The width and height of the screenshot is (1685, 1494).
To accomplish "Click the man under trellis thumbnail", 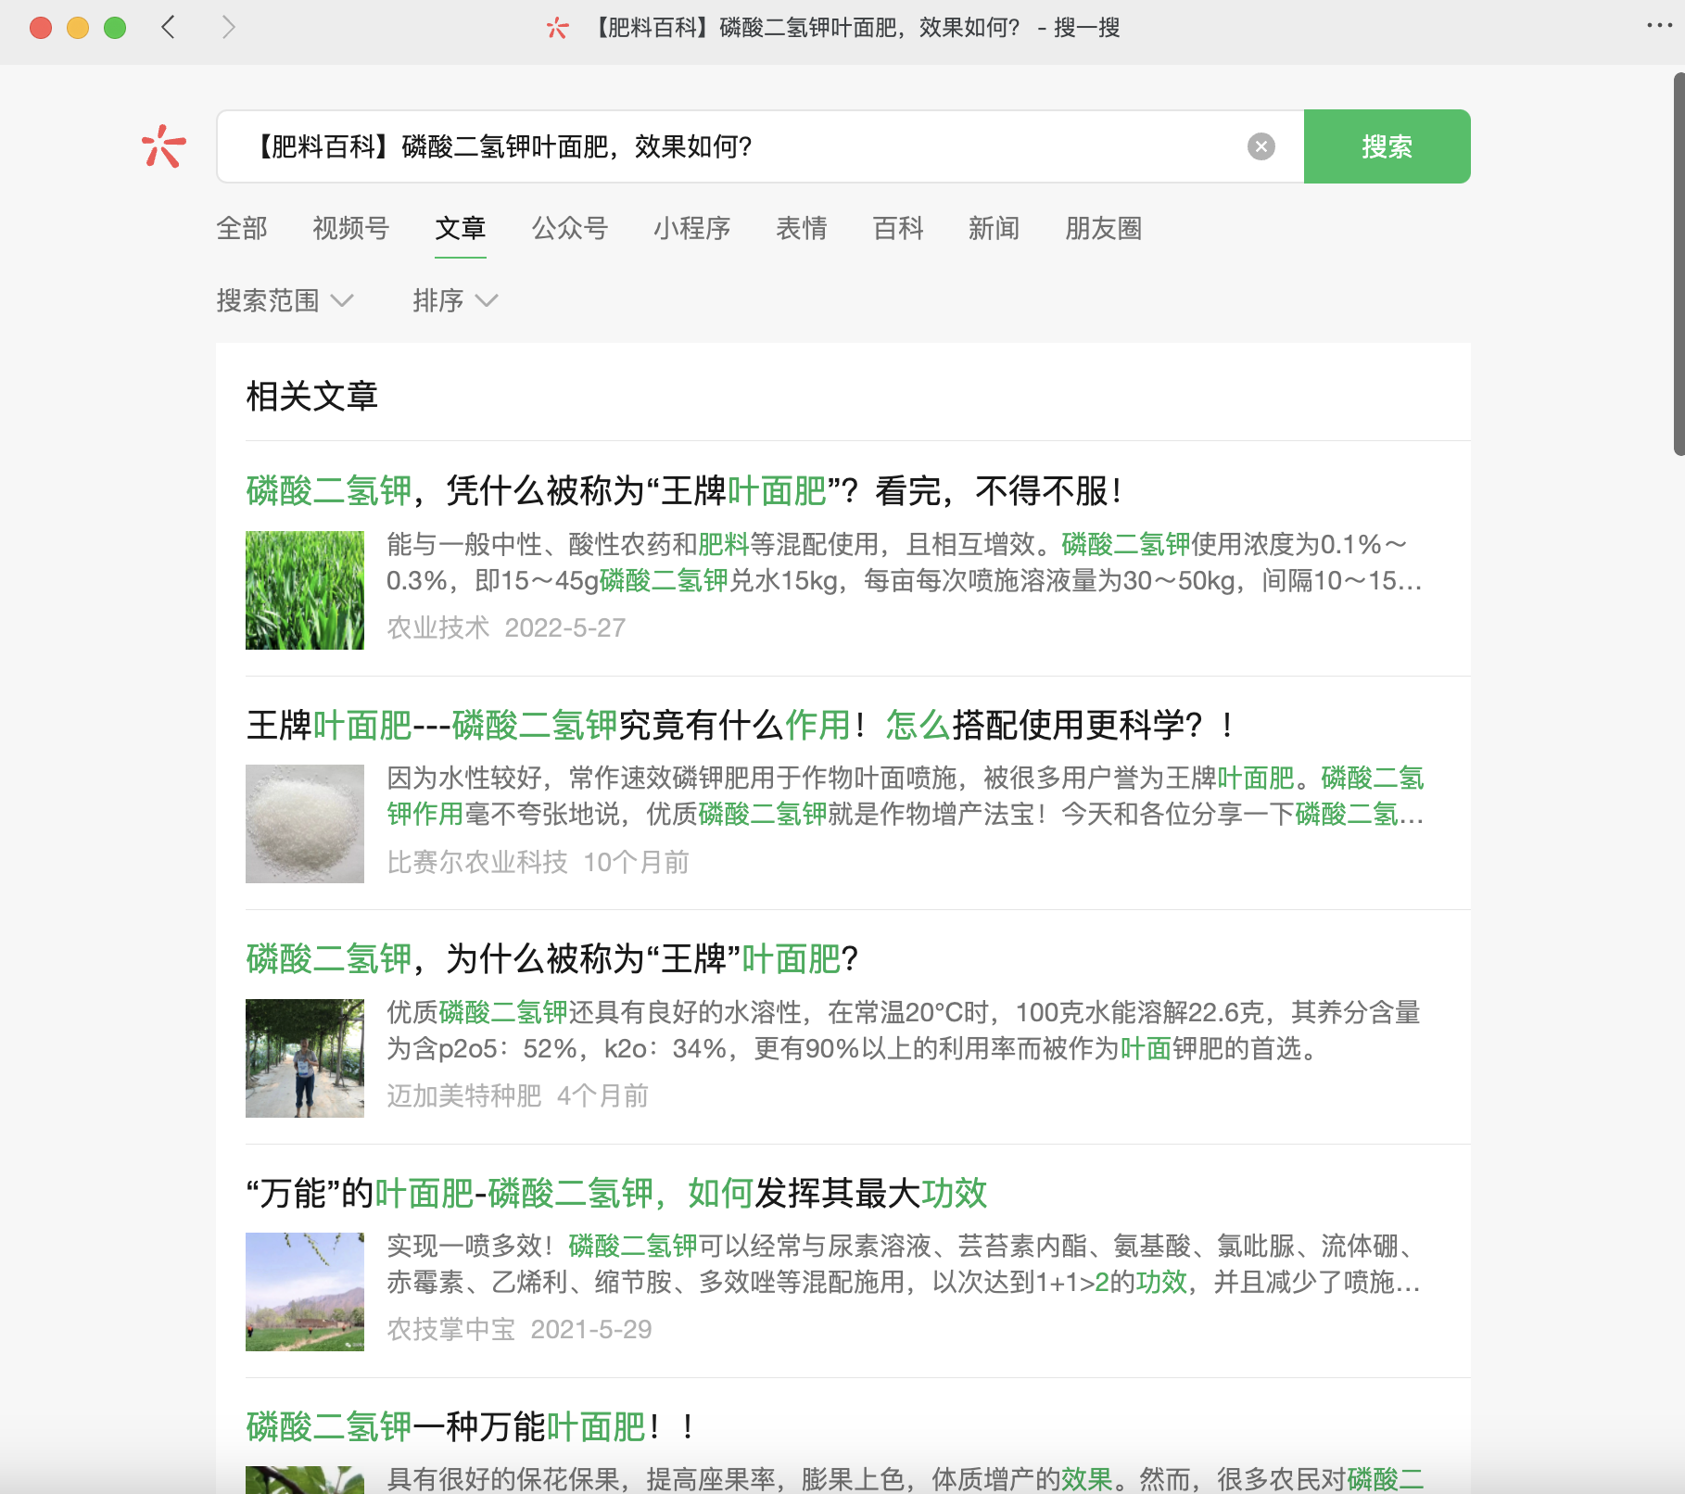I will [x=305, y=1058].
